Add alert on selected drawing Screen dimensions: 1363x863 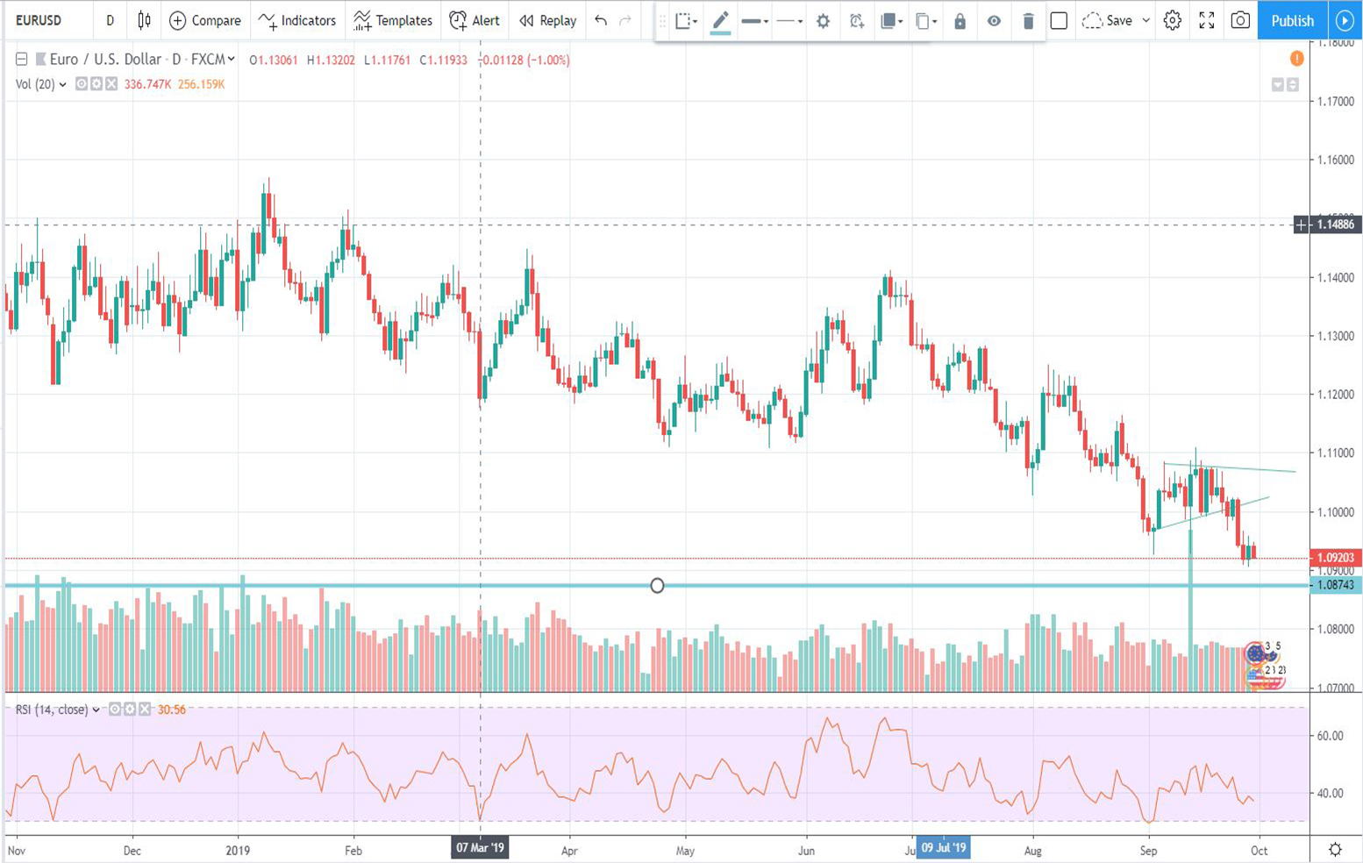[856, 21]
